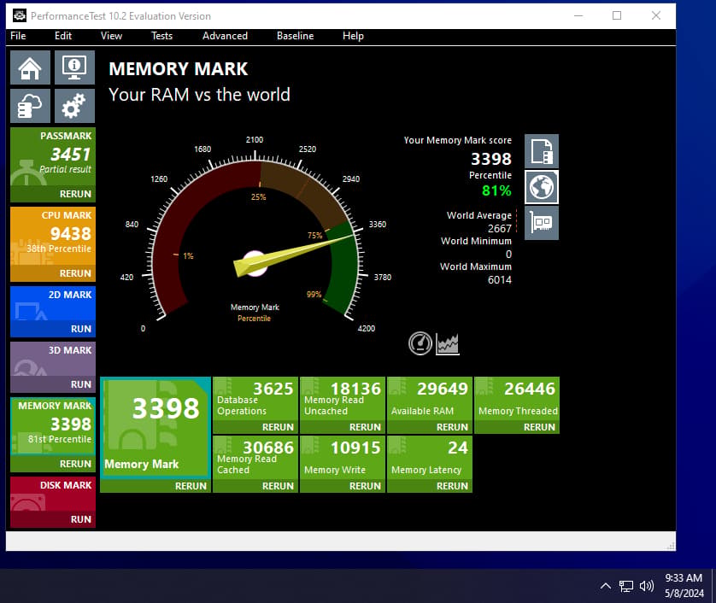The image size is (716, 603).
Task: Switch to the gauge view icon
Action: point(420,343)
